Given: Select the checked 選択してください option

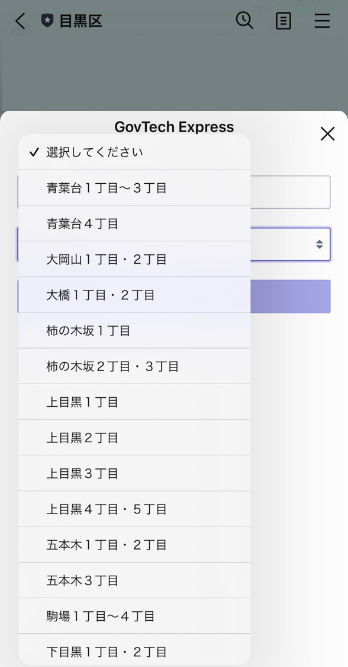Looking at the screenshot, I should click(x=134, y=152).
